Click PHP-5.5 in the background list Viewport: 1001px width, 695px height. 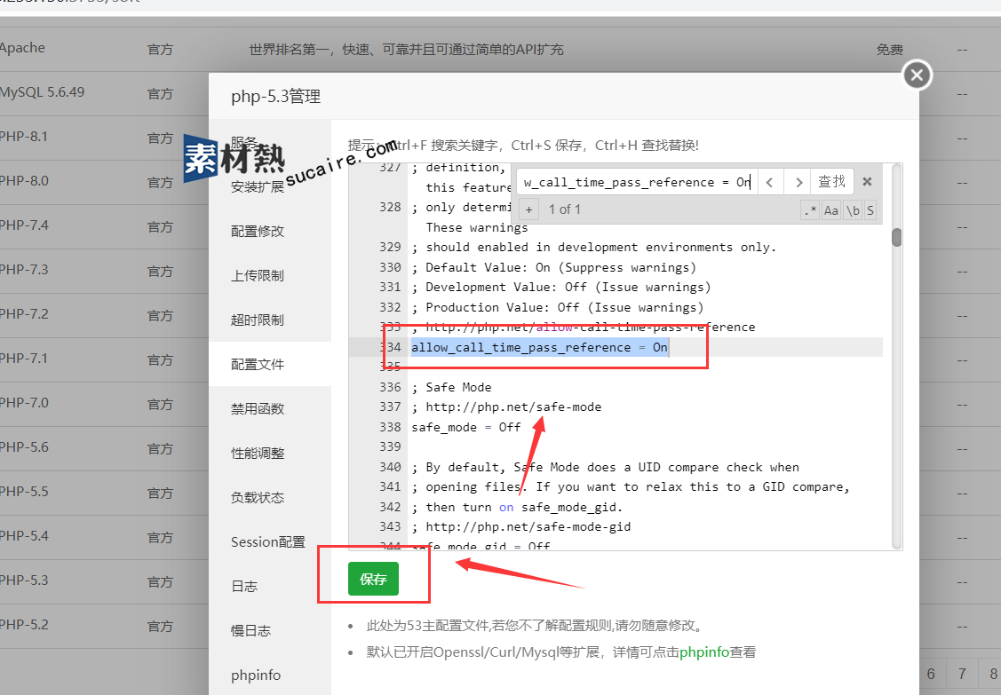[24, 492]
